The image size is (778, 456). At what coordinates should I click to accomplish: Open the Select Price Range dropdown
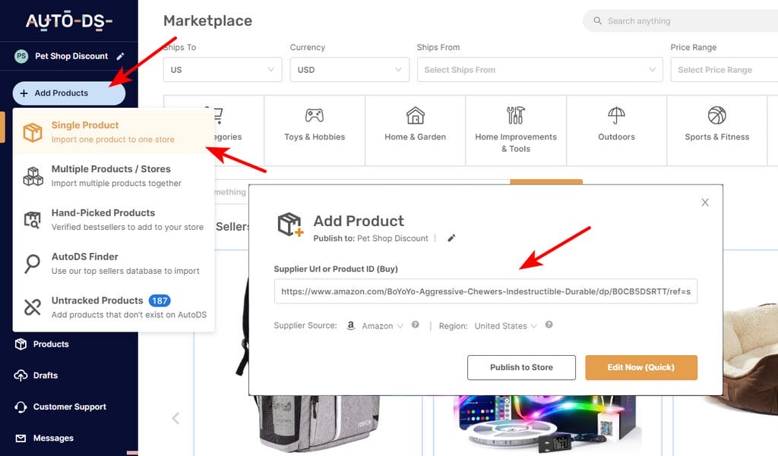tap(724, 70)
